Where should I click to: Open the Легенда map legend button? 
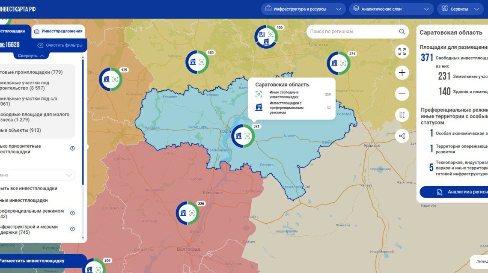(x=480, y=261)
